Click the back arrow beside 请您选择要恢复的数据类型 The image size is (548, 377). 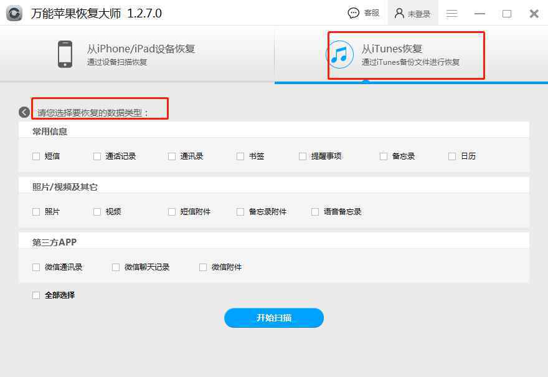click(x=24, y=112)
